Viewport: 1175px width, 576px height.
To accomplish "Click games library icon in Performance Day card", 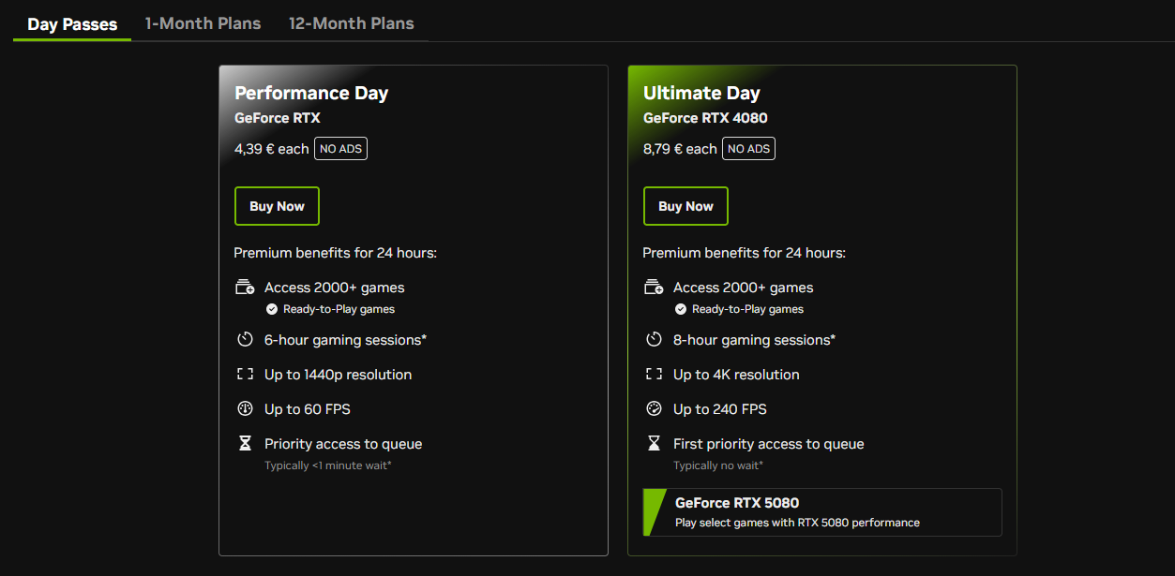I will tap(245, 288).
